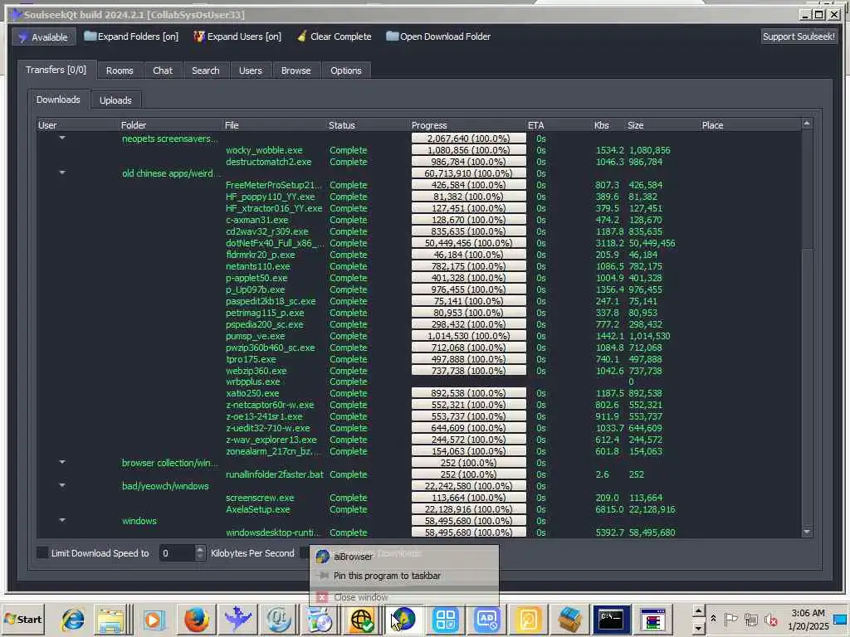Select the Downloads sub-tab

pos(58,100)
